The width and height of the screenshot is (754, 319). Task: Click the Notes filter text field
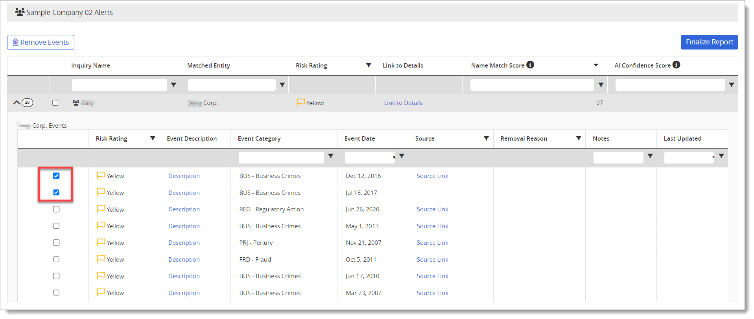(x=618, y=158)
